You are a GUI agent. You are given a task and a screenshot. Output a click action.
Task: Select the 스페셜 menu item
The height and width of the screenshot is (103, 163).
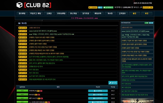(x=49, y=13)
